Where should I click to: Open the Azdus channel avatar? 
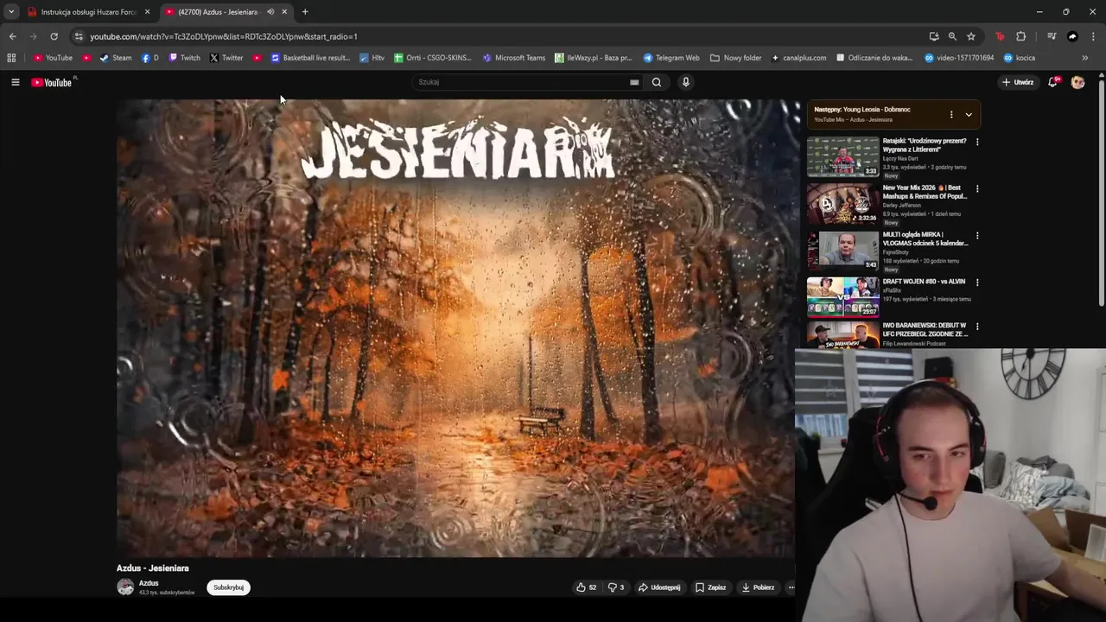tap(125, 587)
